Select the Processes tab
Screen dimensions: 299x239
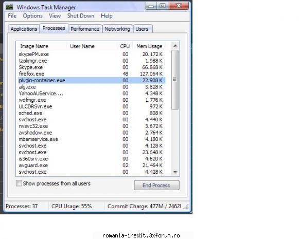click(x=54, y=28)
